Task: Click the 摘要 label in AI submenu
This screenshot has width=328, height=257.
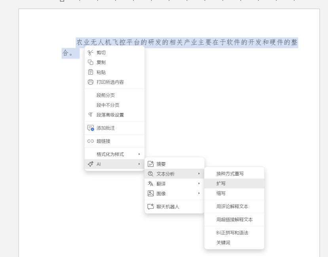Action: [x=161, y=164]
